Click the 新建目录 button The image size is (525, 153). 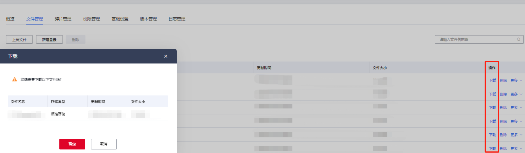point(49,39)
